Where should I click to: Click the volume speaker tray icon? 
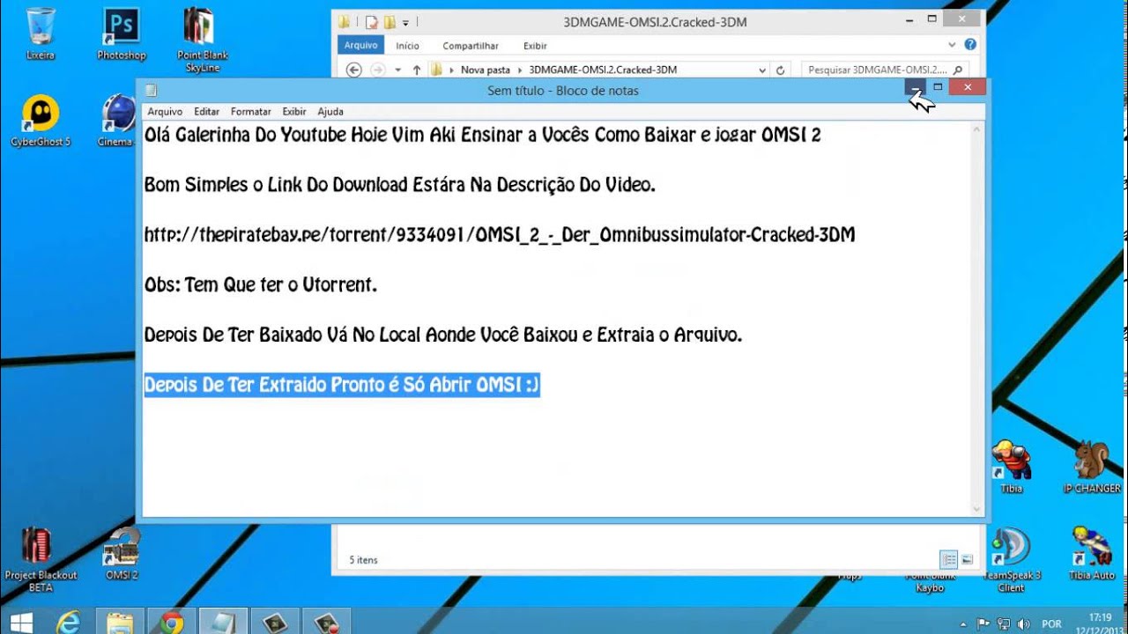[x=1022, y=623]
